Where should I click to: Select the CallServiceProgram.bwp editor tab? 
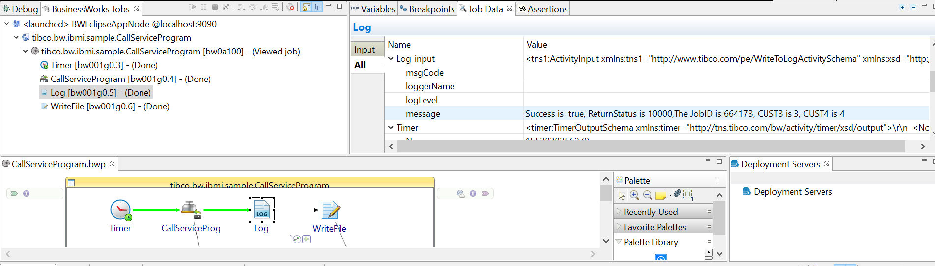click(58, 164)
